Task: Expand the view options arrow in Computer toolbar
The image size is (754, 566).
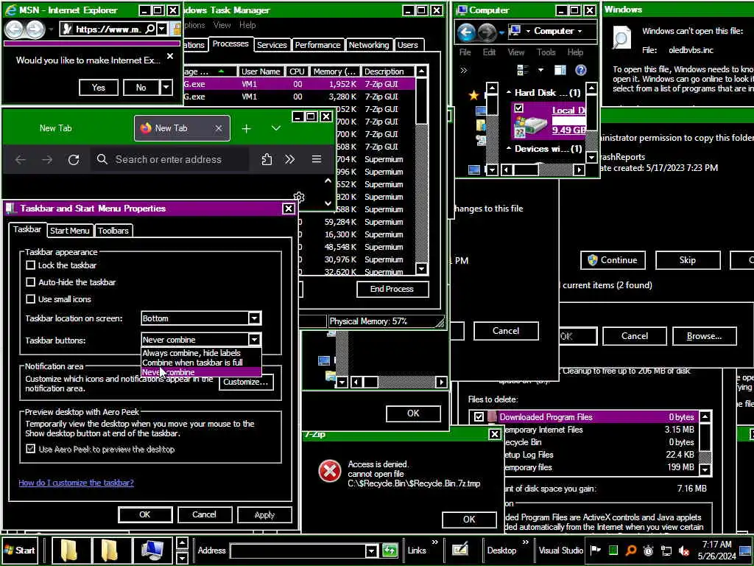Action: [540, 70]
